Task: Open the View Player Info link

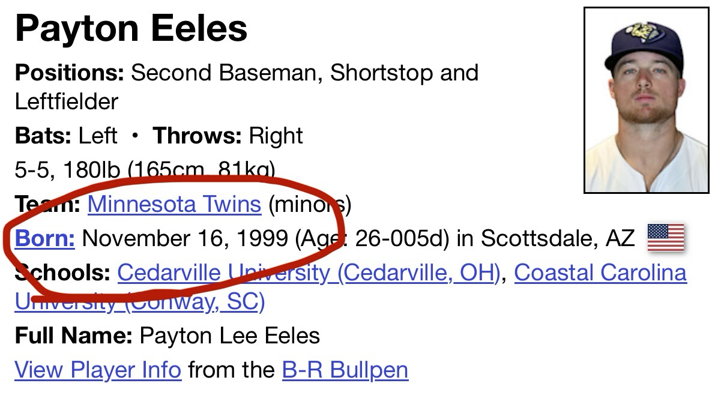Action: [x=98, y=369]
